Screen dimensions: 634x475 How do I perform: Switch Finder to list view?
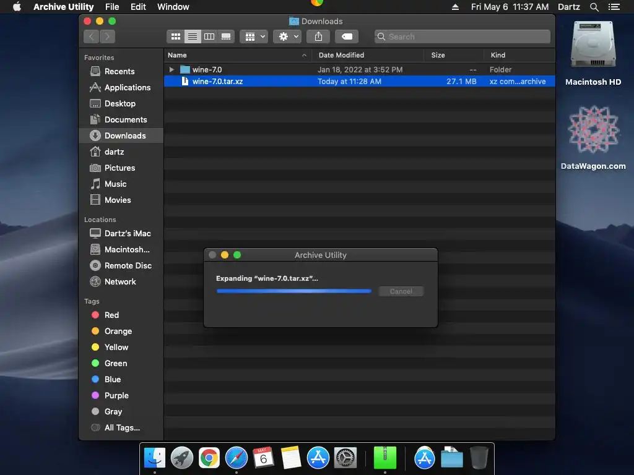click(x=193, y=36)
